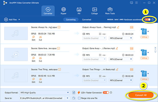This screenshot has width=158, height=102.
Task: Click Add Files button
Action: click(x=11, y=20)
